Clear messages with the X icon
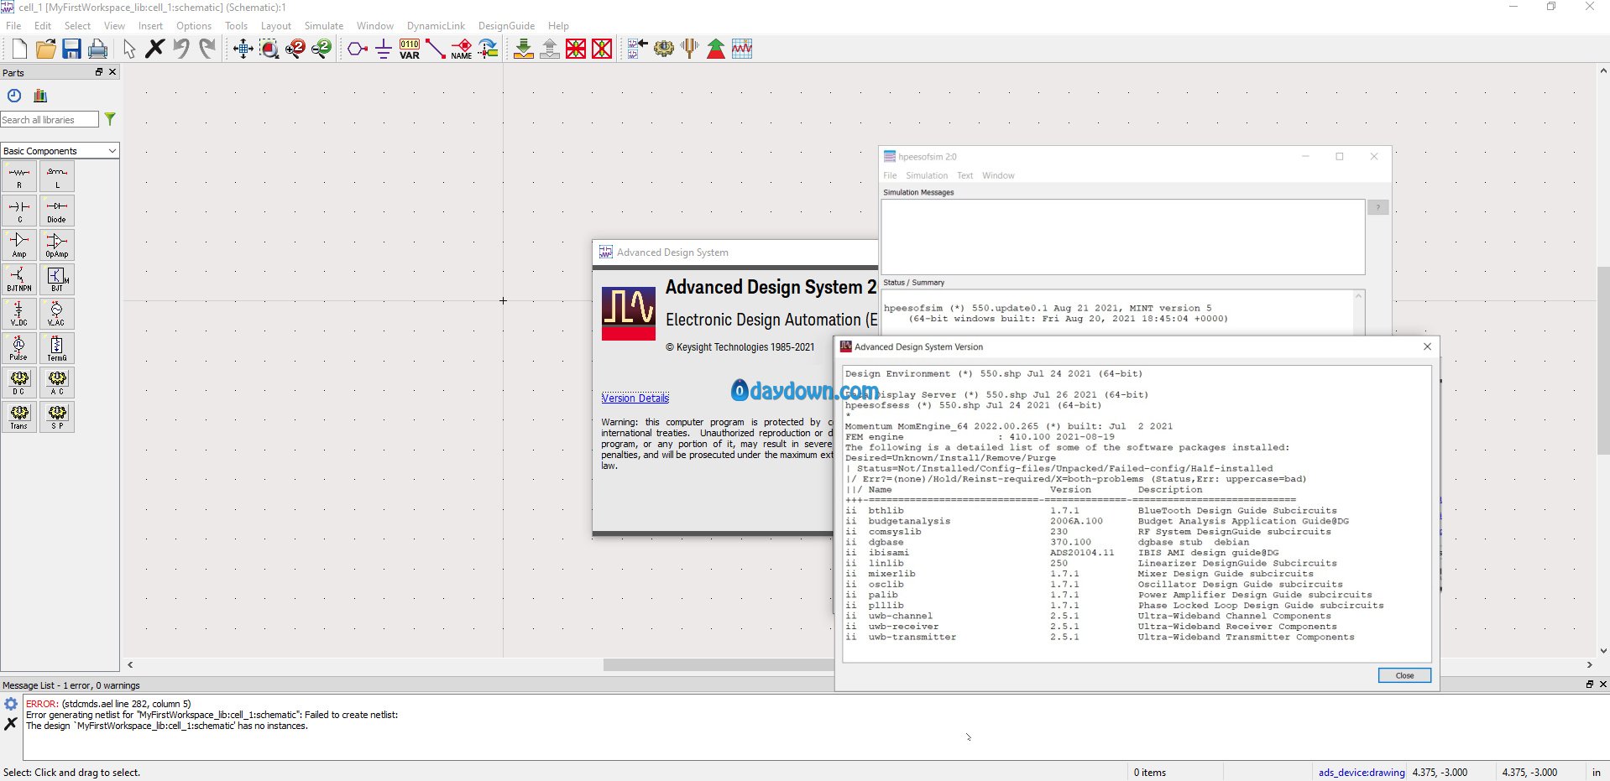The width and height of the screenshot is (1610, 781). pyautogui.click(x=11, y=723)
